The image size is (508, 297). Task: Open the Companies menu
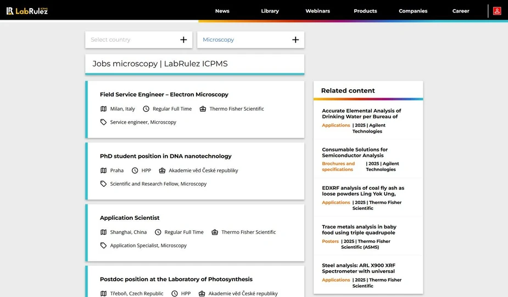click(413, 11)
